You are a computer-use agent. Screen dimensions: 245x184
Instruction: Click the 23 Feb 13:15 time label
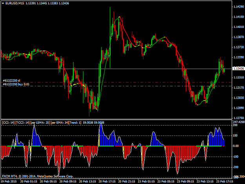click(205, 182)
